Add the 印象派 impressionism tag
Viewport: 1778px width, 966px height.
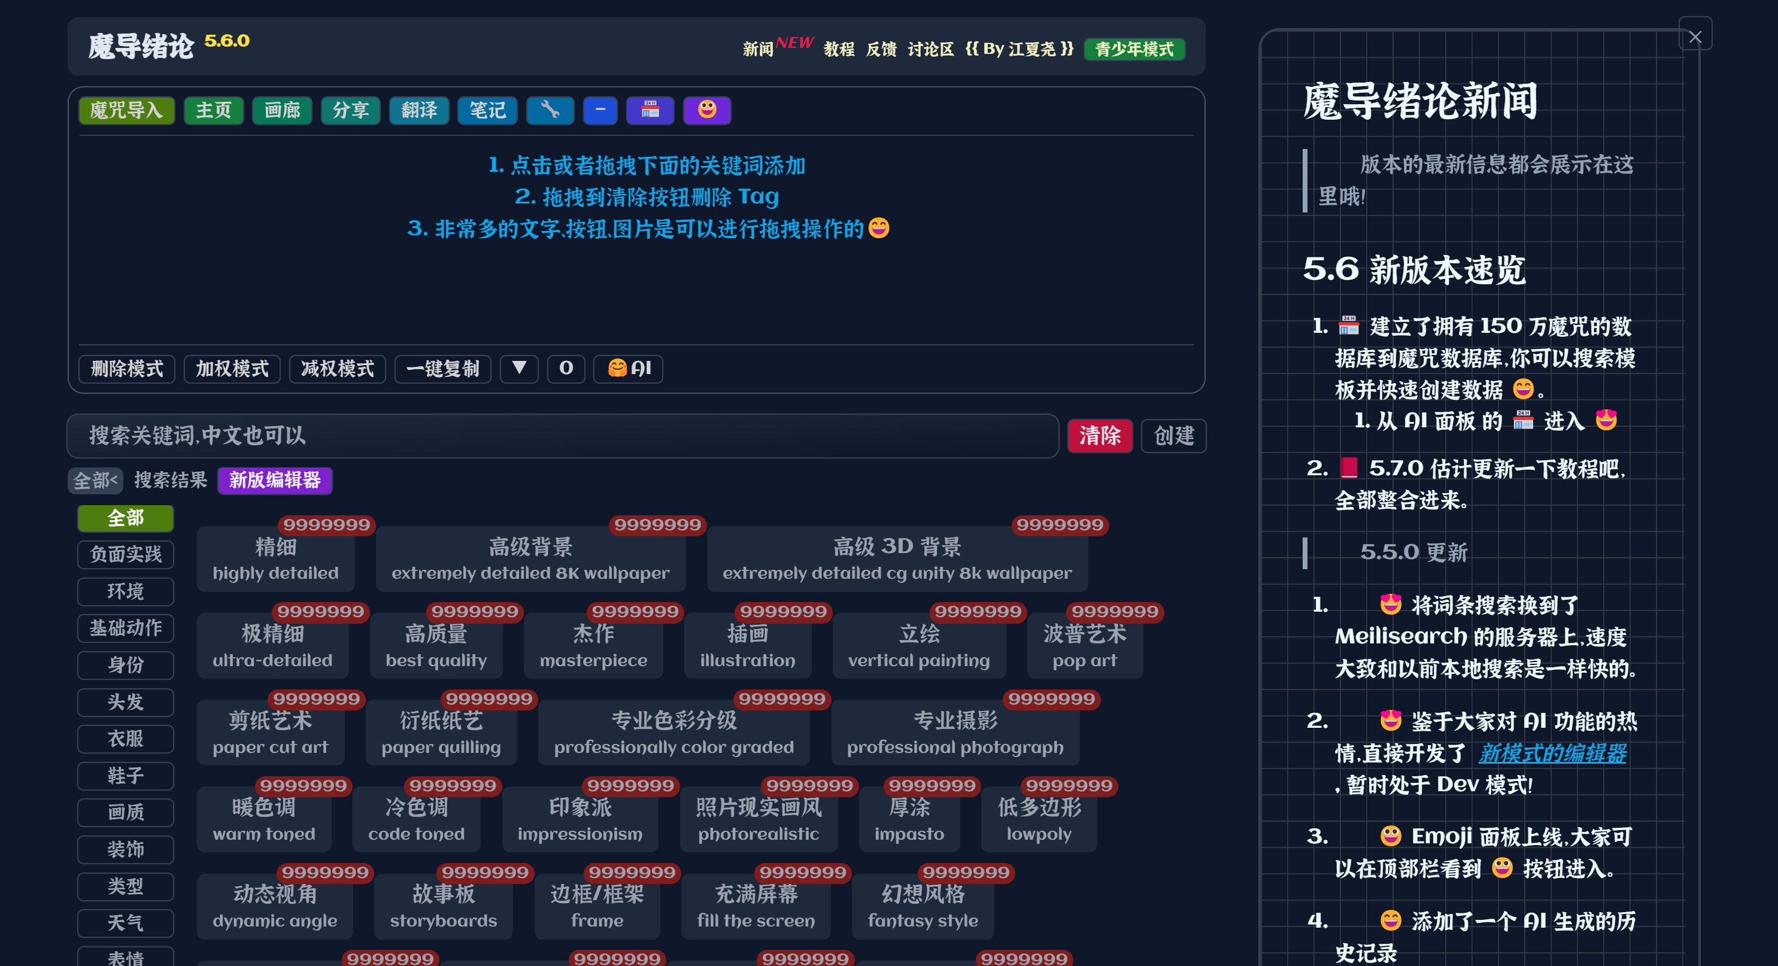(x=581, y=821)
